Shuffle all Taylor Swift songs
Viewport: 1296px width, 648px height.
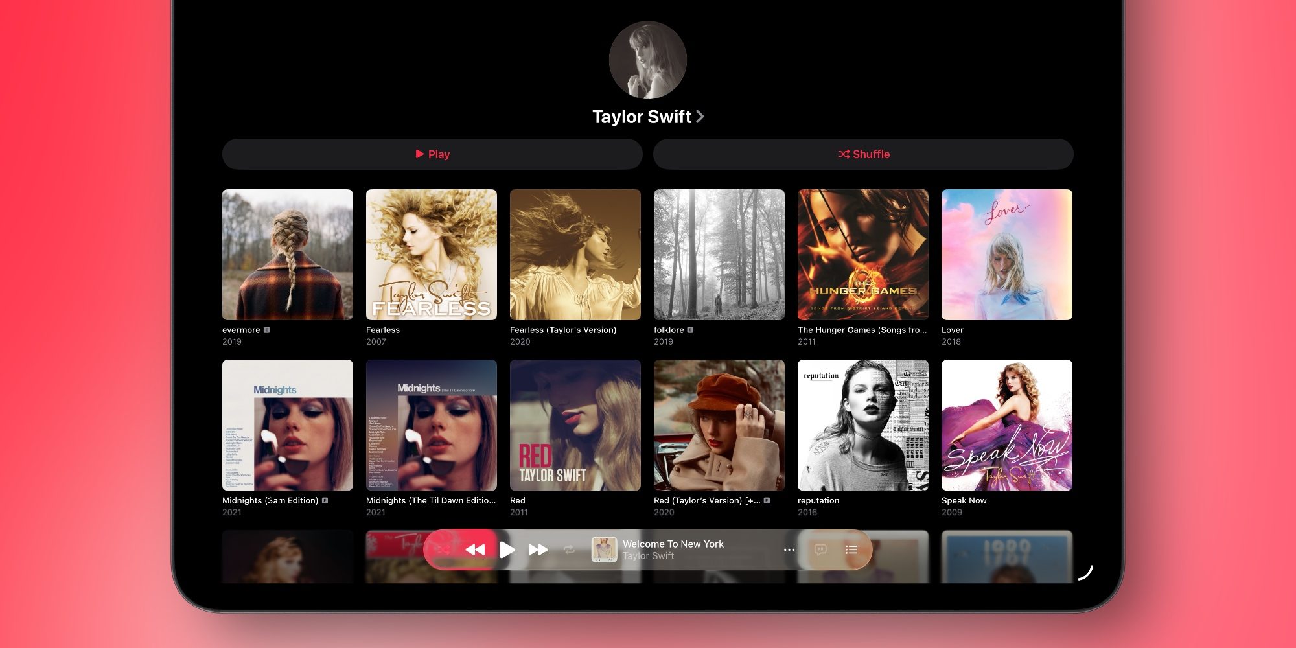tap(863, 154)
